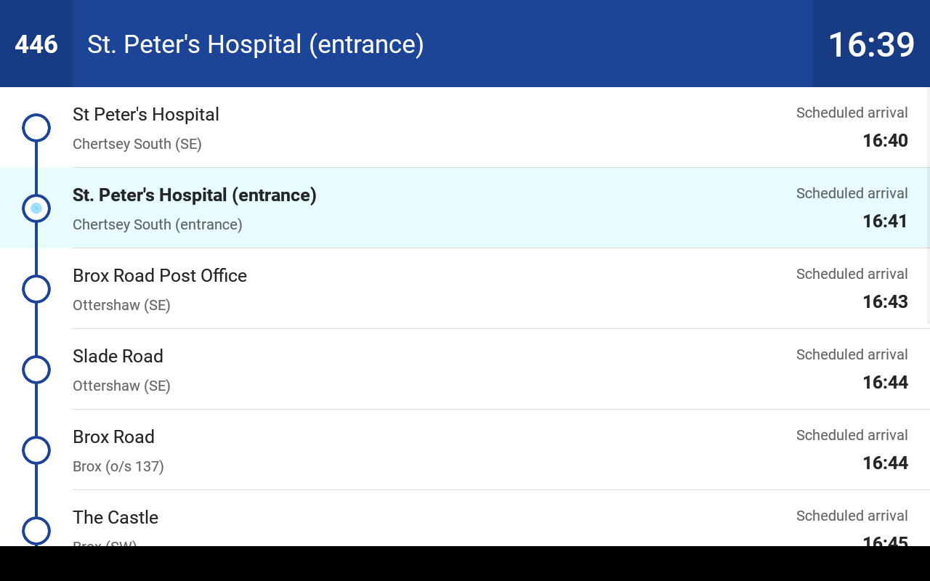Click the 16:40 scheduled arrival time
Viewport: 930px width, 581px height.
tap(885, 141)
